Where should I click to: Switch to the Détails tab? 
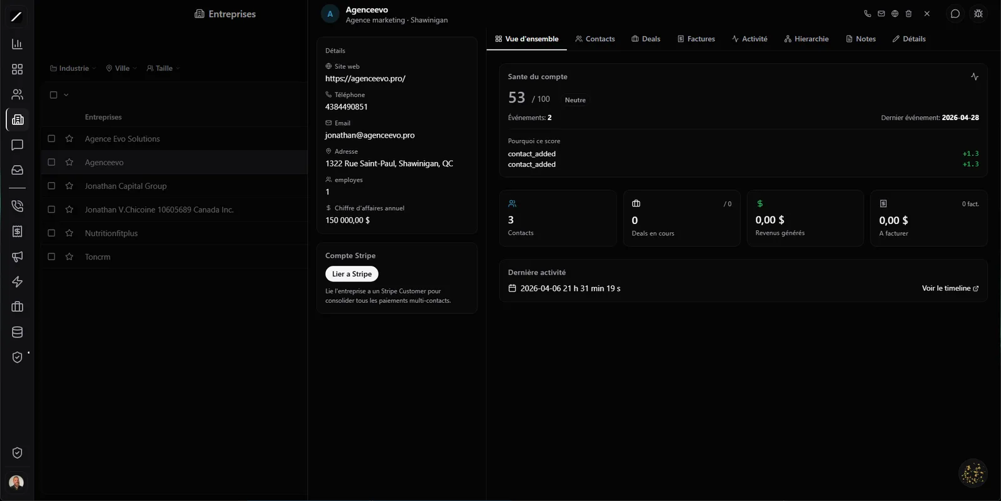click(909, 39)
